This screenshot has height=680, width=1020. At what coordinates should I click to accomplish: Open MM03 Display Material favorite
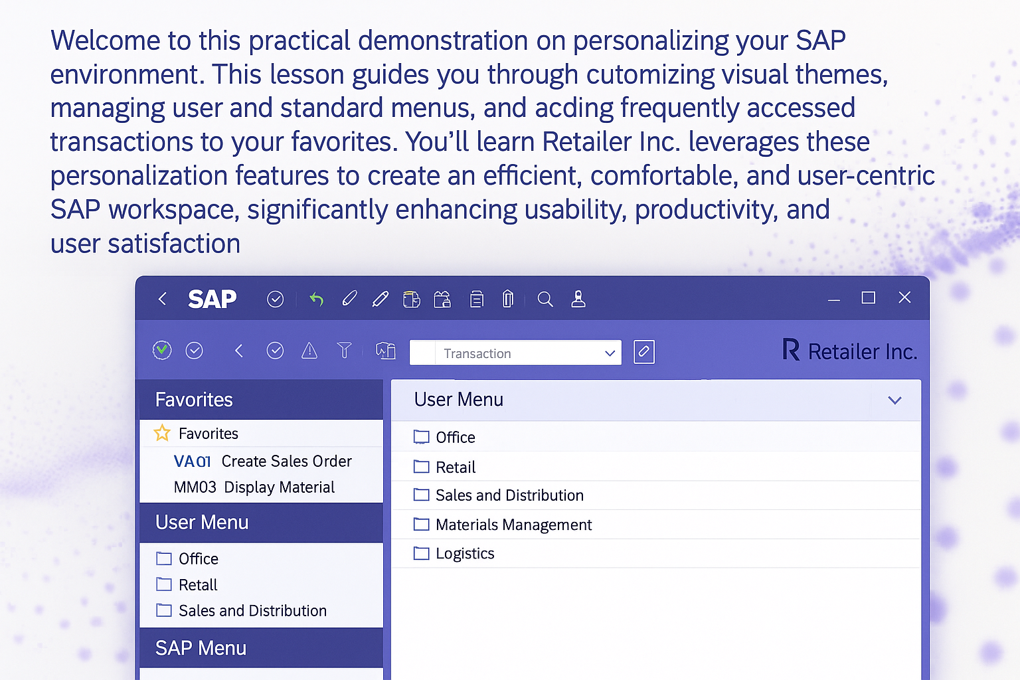point(254,487)
